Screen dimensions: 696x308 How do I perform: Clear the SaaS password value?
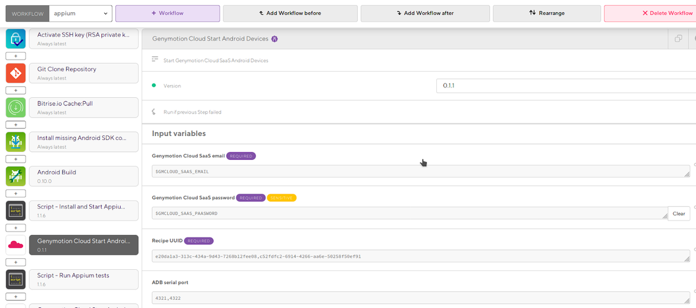click(679, 214)
